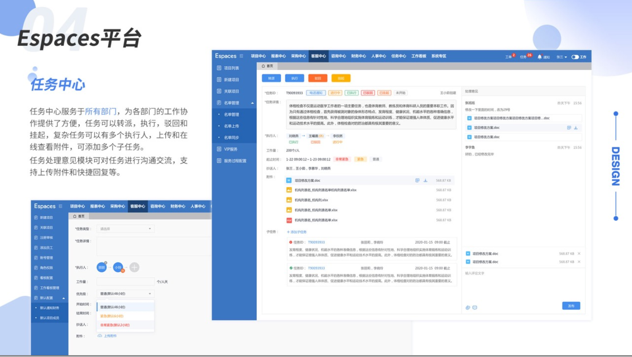Add an executor with the grey plus circle
This screenshot has width=632, height=357.
click(x=134, y=267)
